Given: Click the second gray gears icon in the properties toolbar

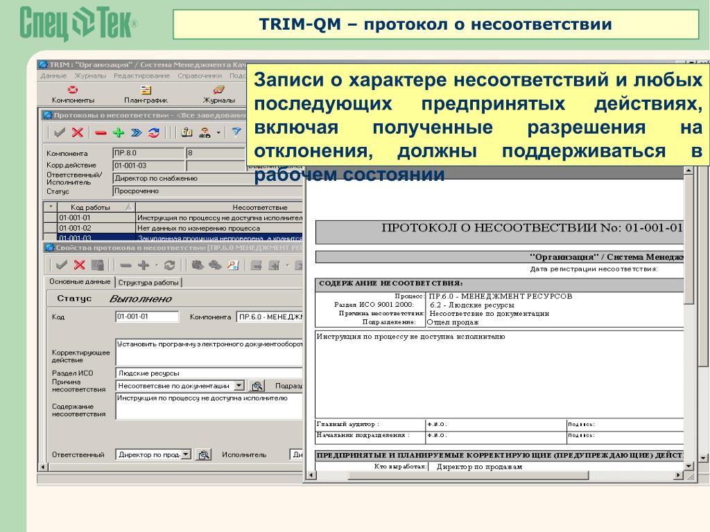Looking at the screenshot, I should 215,265.
